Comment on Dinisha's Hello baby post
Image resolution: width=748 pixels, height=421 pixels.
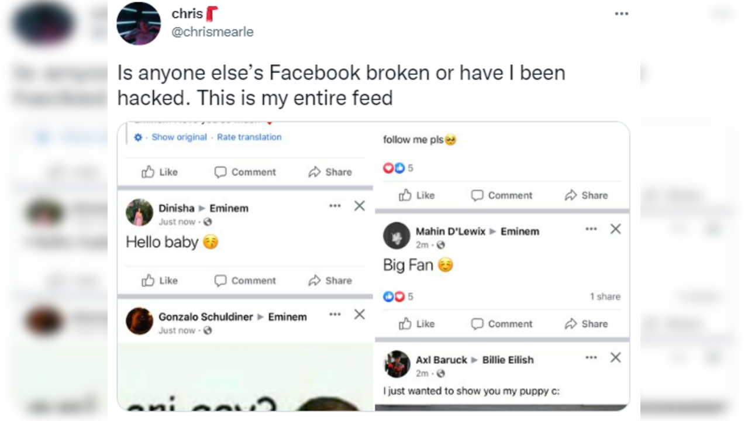(x=245, y=280)
